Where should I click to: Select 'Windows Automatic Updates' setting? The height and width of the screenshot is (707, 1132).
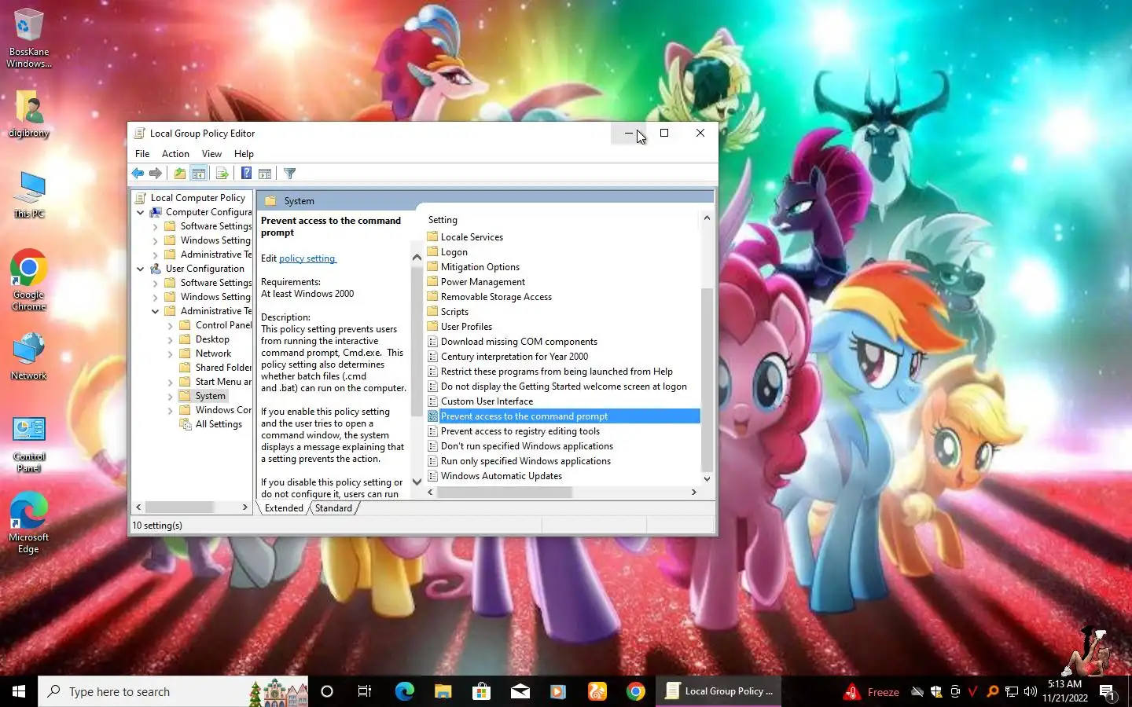[x=502, y=476]
